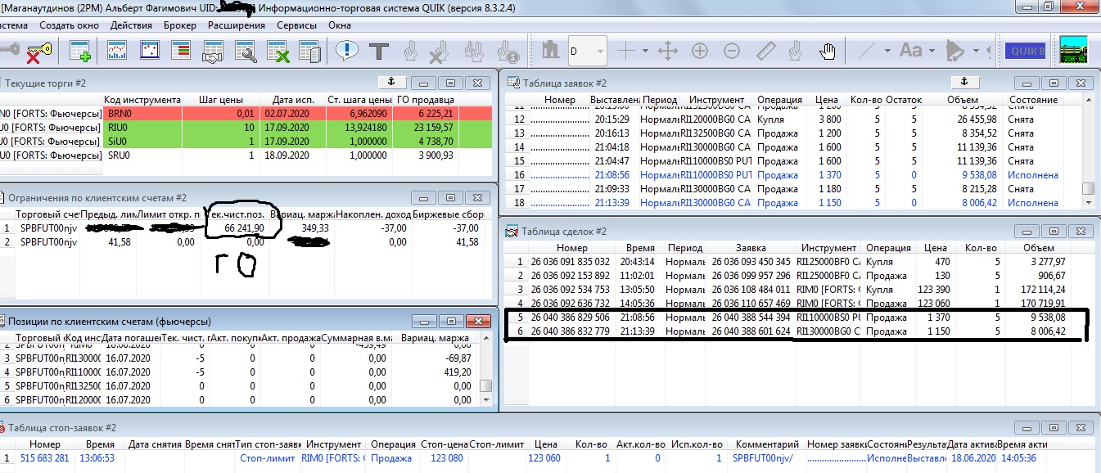Expand the line drawing tool dropdown arrow
The width and height of the screenshot is (1101, 473).
(887, 52)
